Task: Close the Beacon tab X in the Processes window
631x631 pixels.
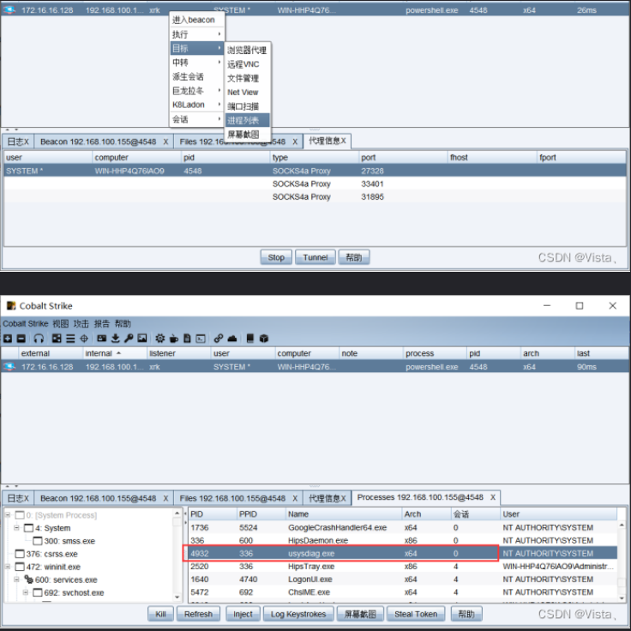Action: tap(165, 498)
